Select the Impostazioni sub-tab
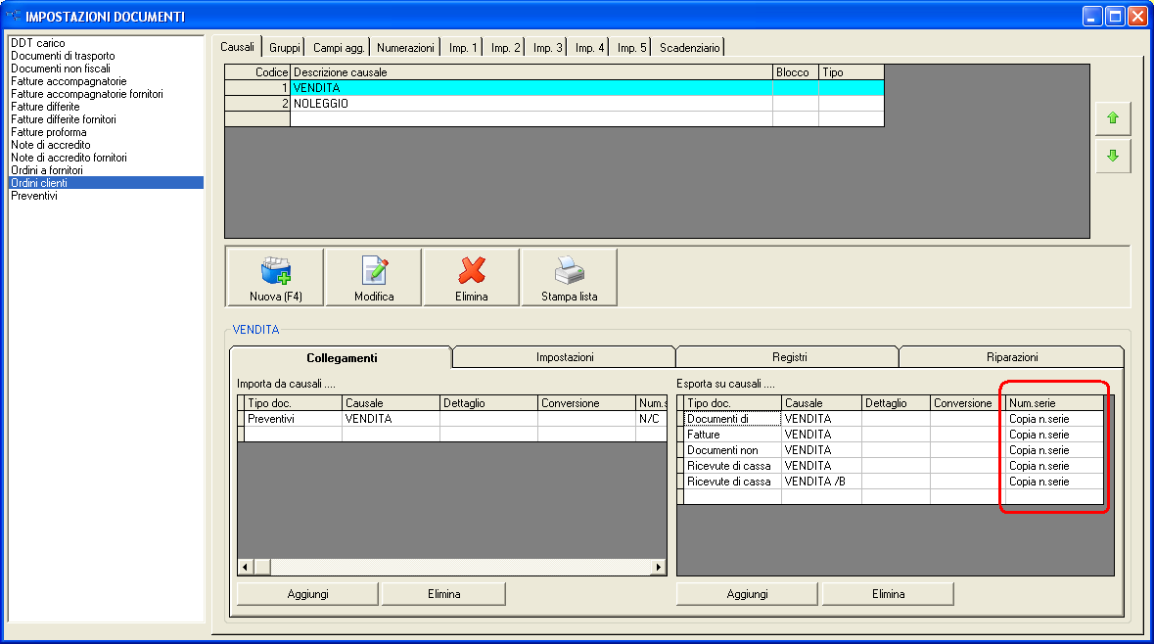 point(565,358)
